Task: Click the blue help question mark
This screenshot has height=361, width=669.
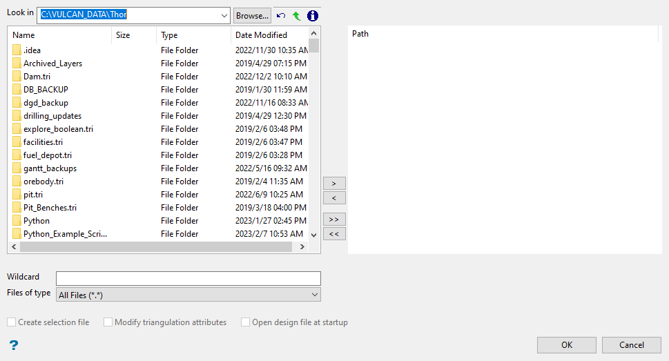Action: (x=13, y=345)
